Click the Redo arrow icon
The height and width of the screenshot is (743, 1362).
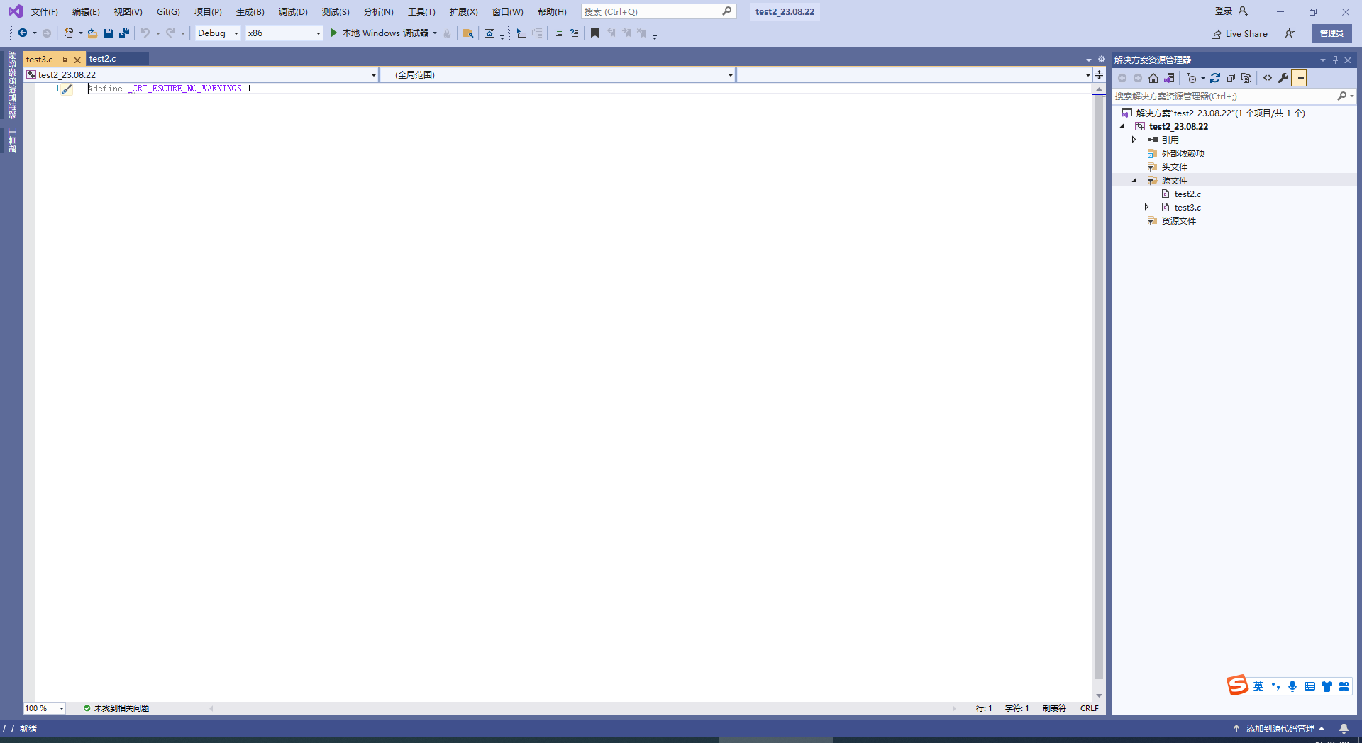[170, 33]
